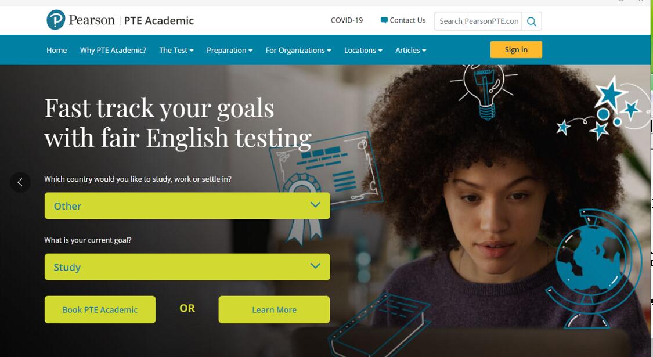Click the Learn More button

[274, 309]
